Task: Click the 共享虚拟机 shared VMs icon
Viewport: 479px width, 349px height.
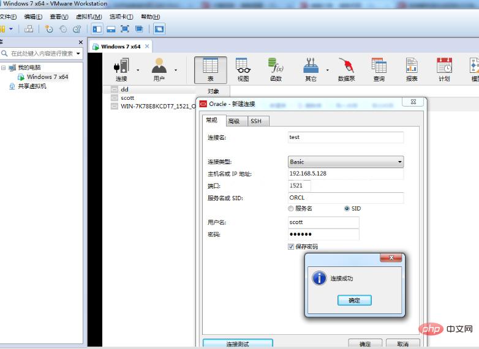Action: point(12,86)
